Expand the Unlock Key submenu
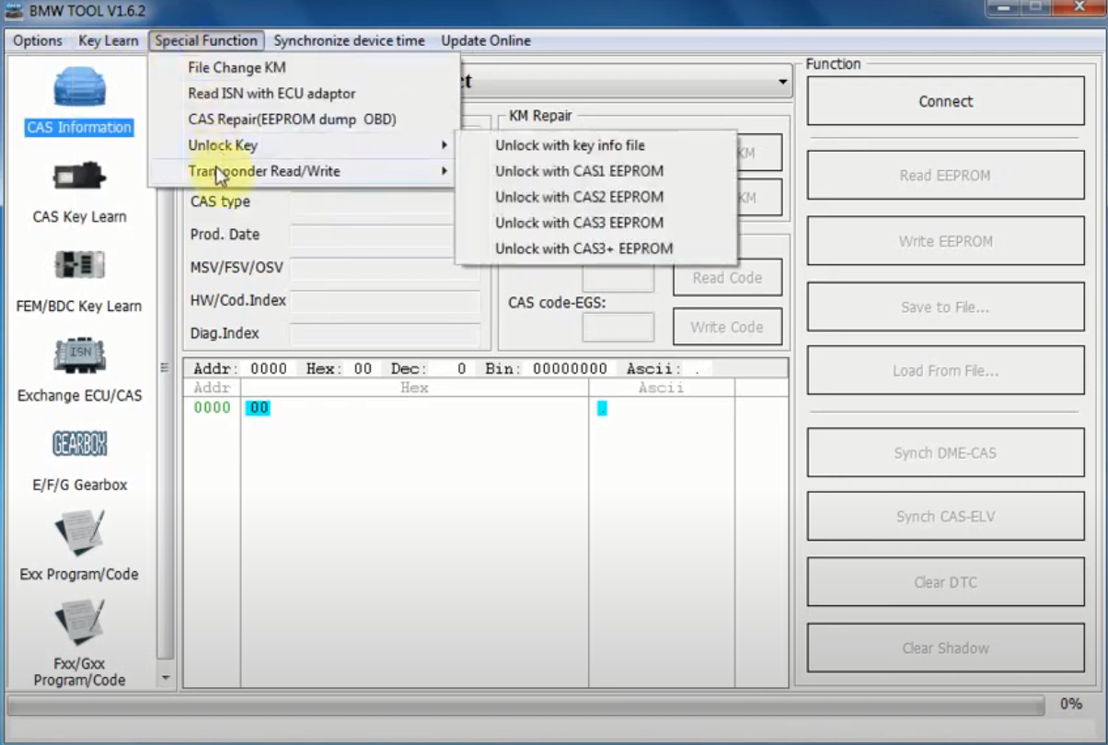1108x745 pixels. [x=304, y=145]
